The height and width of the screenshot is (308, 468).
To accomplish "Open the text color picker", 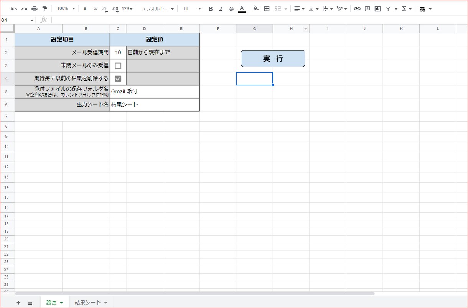I will click(x=242, y=8).
